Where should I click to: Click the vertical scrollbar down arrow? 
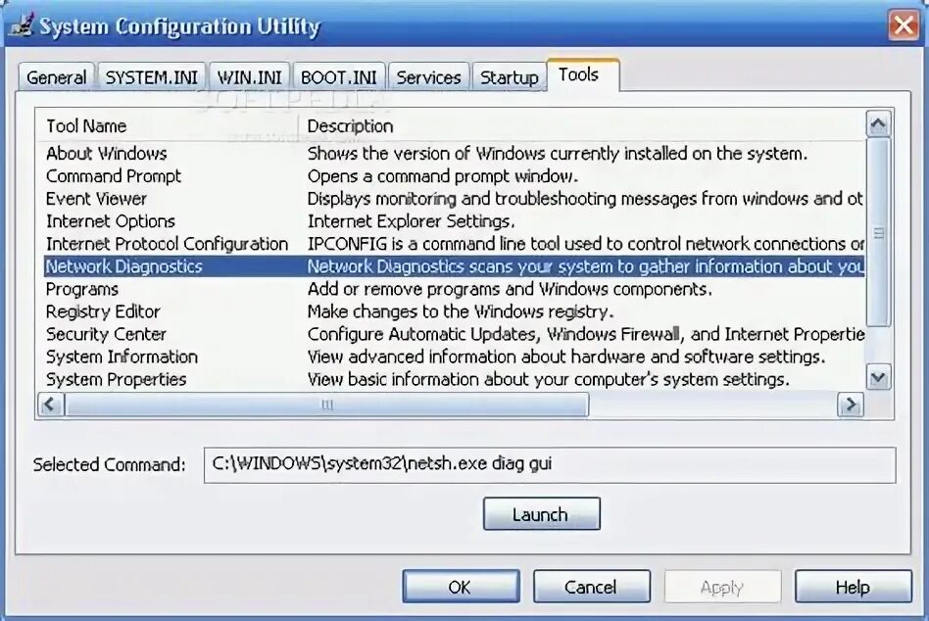tap(878, 376)
